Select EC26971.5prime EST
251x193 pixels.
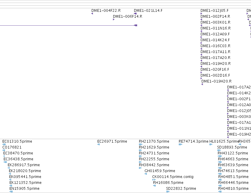(112, 141)
